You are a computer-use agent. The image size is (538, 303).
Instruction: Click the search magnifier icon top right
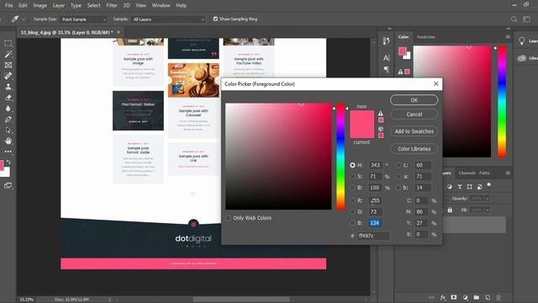pyautogui.click(x=514, y=19)
